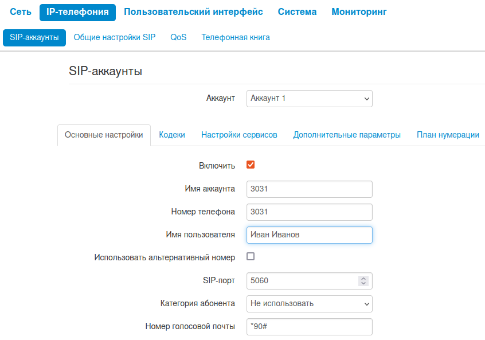Go to the Система section
The height and width of the screenshot is (340, 485).
[297, 12]
